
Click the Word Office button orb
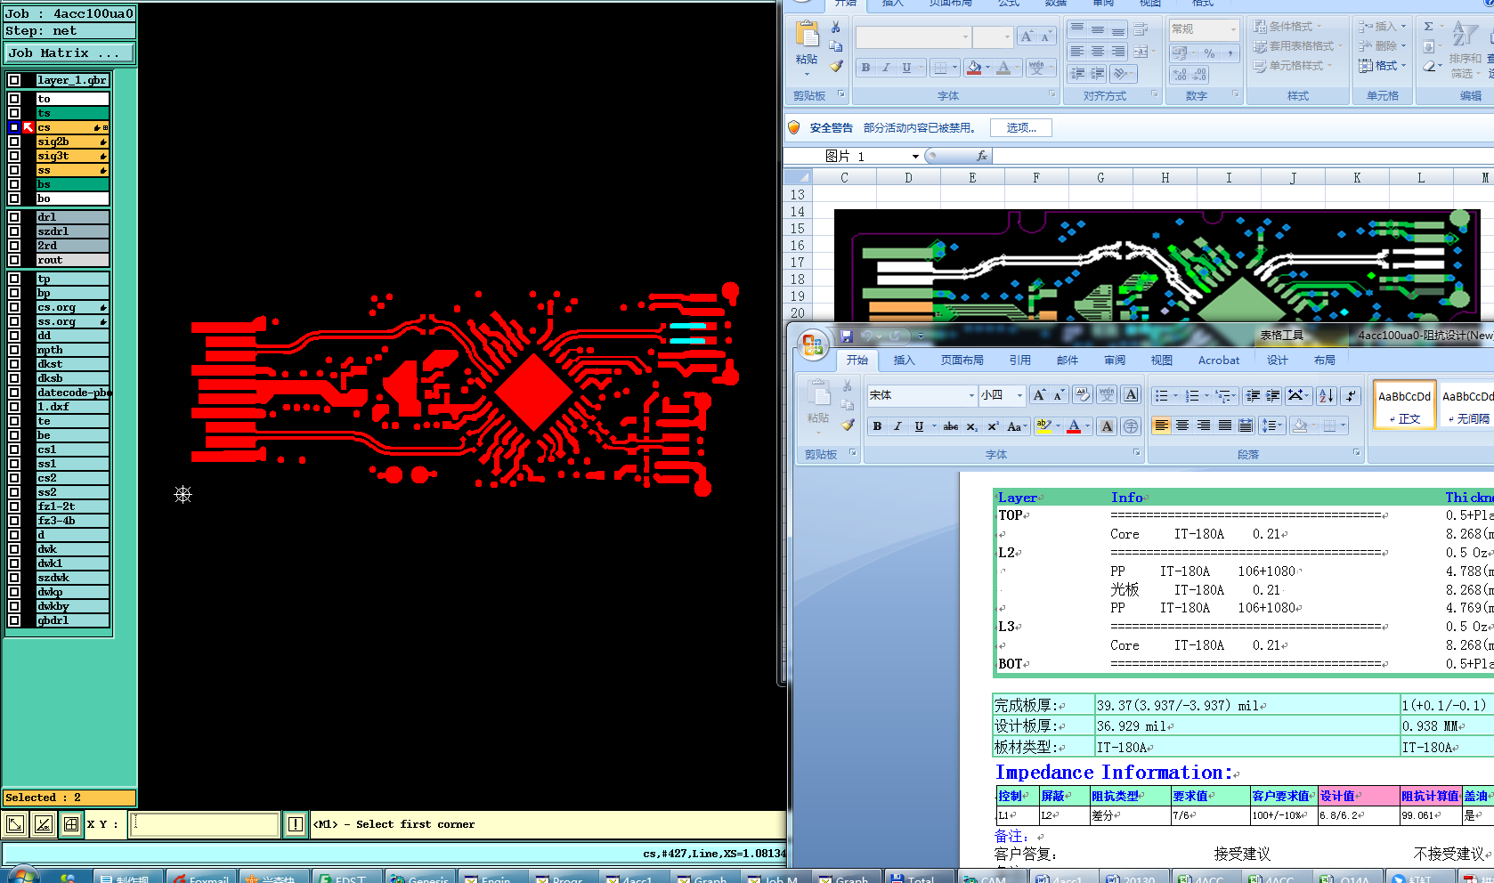[x=812, y=345]
